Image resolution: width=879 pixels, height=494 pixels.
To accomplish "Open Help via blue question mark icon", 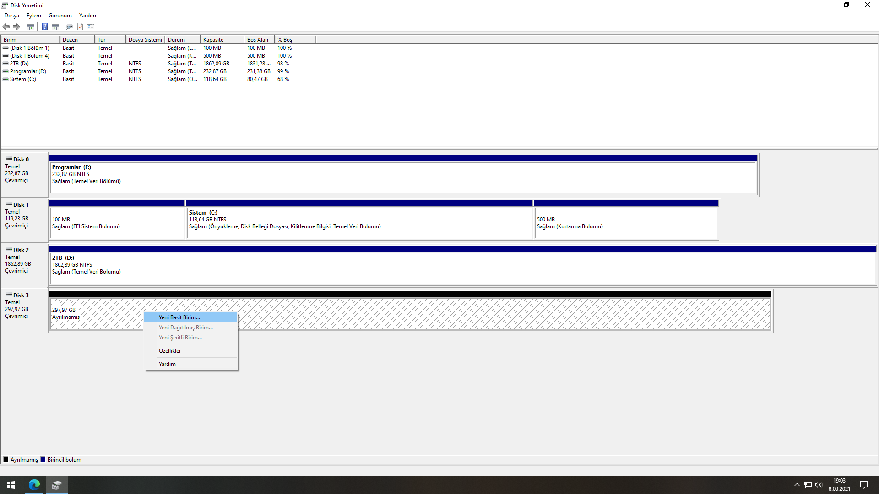I will pos(44,27).
